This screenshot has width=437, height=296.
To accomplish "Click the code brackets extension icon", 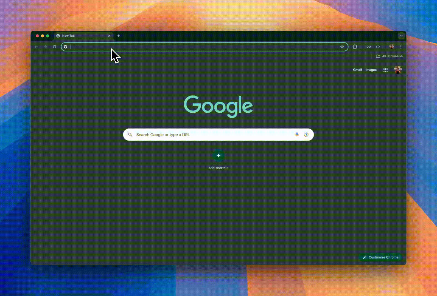I will (x=378, y=47).
